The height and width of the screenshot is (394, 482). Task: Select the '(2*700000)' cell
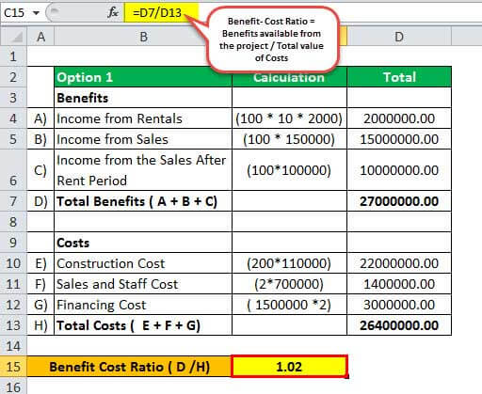289,284
